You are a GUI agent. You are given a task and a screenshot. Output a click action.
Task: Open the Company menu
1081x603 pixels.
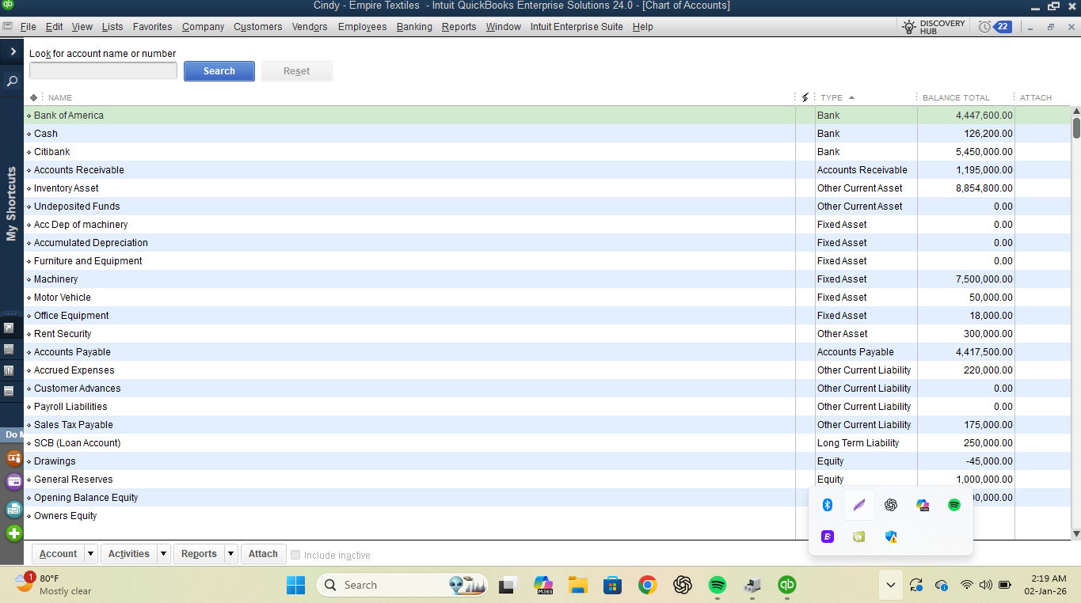203,26
